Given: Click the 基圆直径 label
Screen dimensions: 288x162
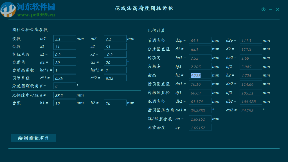Looking at the screenshot, I should pos(156,101).
